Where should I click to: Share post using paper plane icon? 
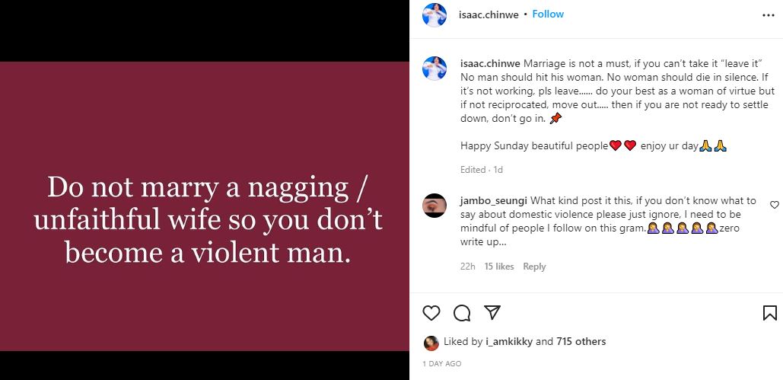tap(492, 313)
